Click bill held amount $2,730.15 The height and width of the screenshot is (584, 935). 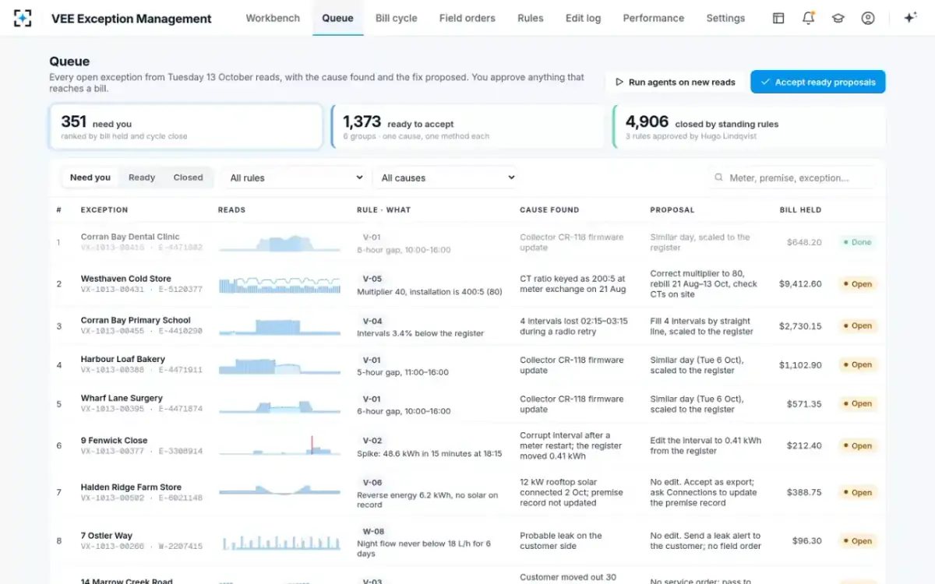click(800, 325)
